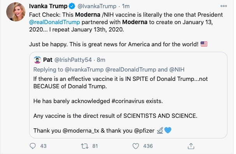Screen dimensions: 236x154
Task: Click the @IrishPatty54 handle
Action: coord(73,60)
